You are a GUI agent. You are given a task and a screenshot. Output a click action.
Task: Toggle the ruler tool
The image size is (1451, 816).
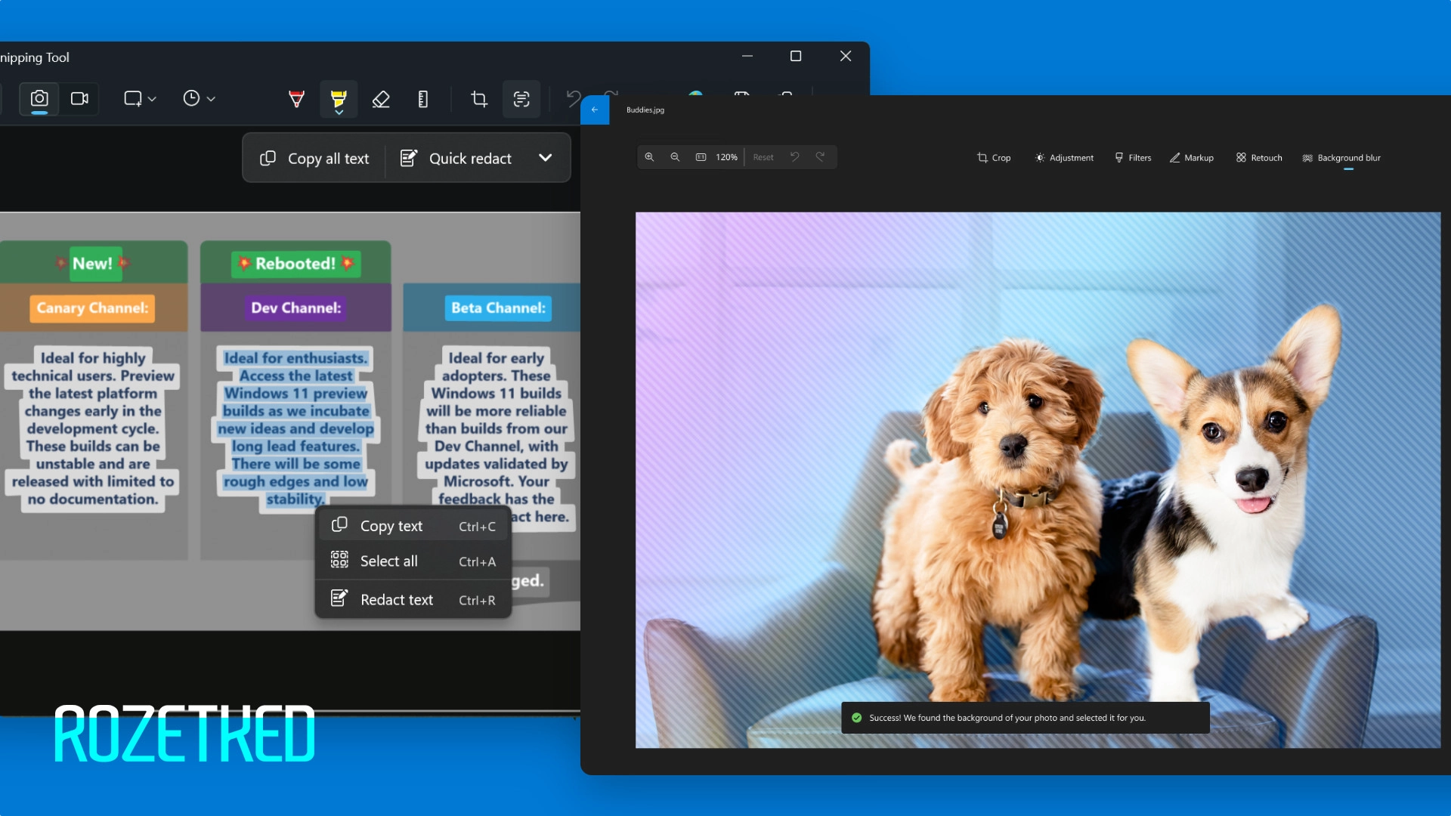tap(423, 99)
